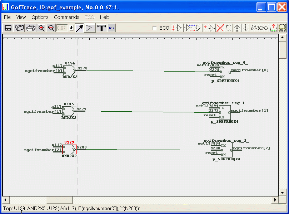The image size is (289, 214).
Task: Zoom in with the magnifier plus icon
Action: click(x=41, y=28)
